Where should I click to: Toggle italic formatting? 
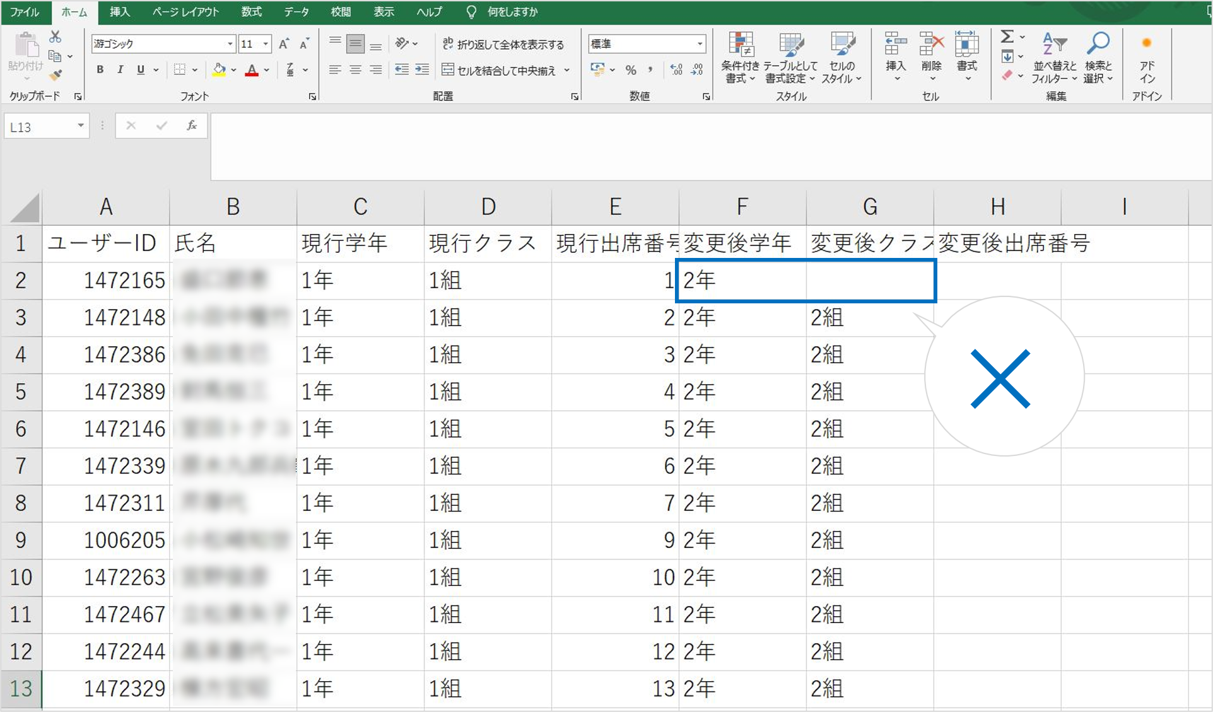[x=120, y=70]
